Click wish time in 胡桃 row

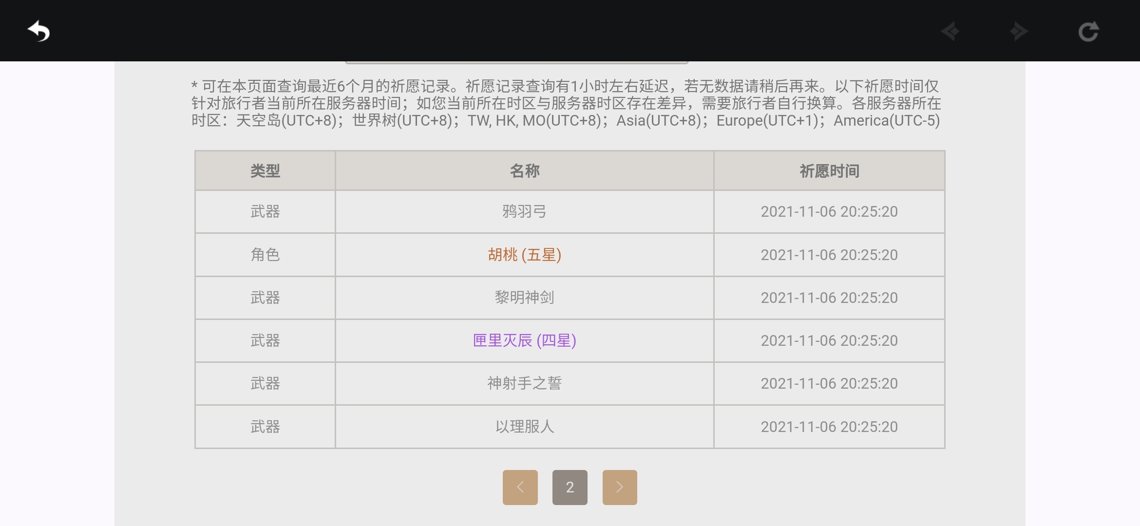click(x=829, y=255)
